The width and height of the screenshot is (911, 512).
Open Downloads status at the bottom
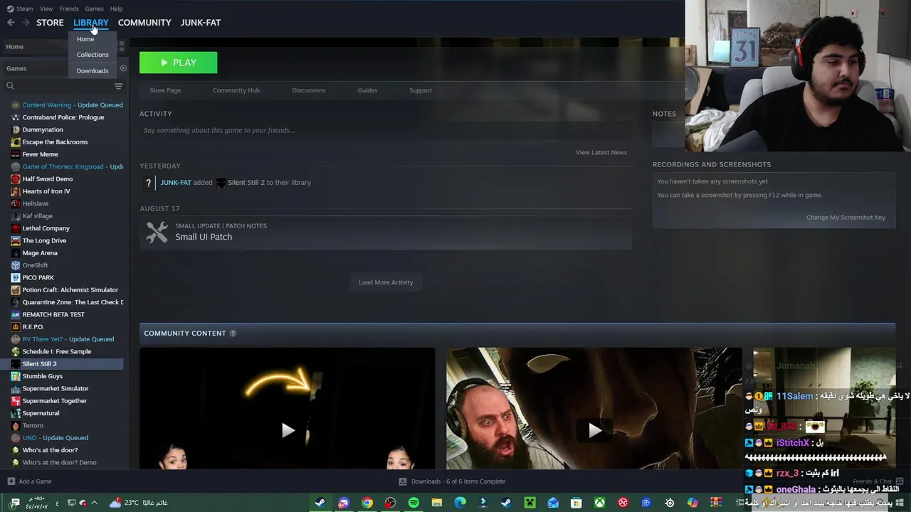[452, 481]
